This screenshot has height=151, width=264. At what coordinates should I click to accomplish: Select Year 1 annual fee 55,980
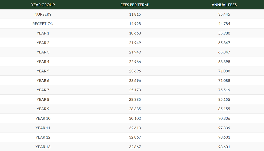point(224,33)
